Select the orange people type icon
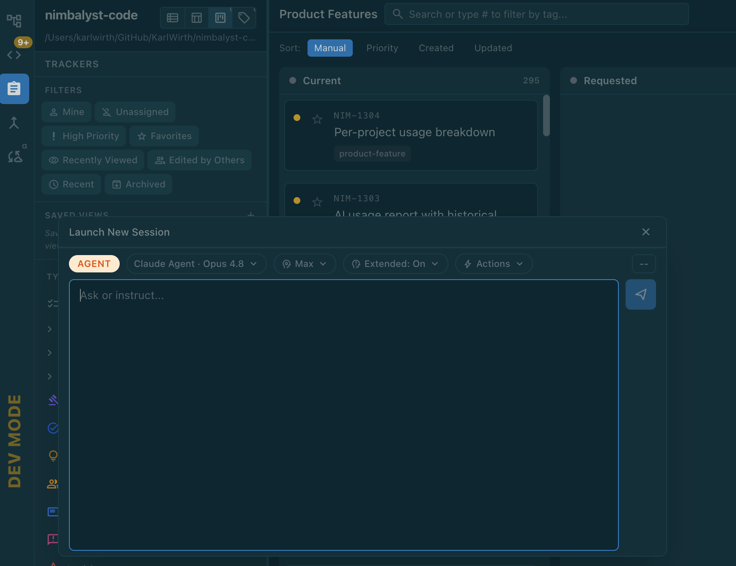 [x=53, y=484]
